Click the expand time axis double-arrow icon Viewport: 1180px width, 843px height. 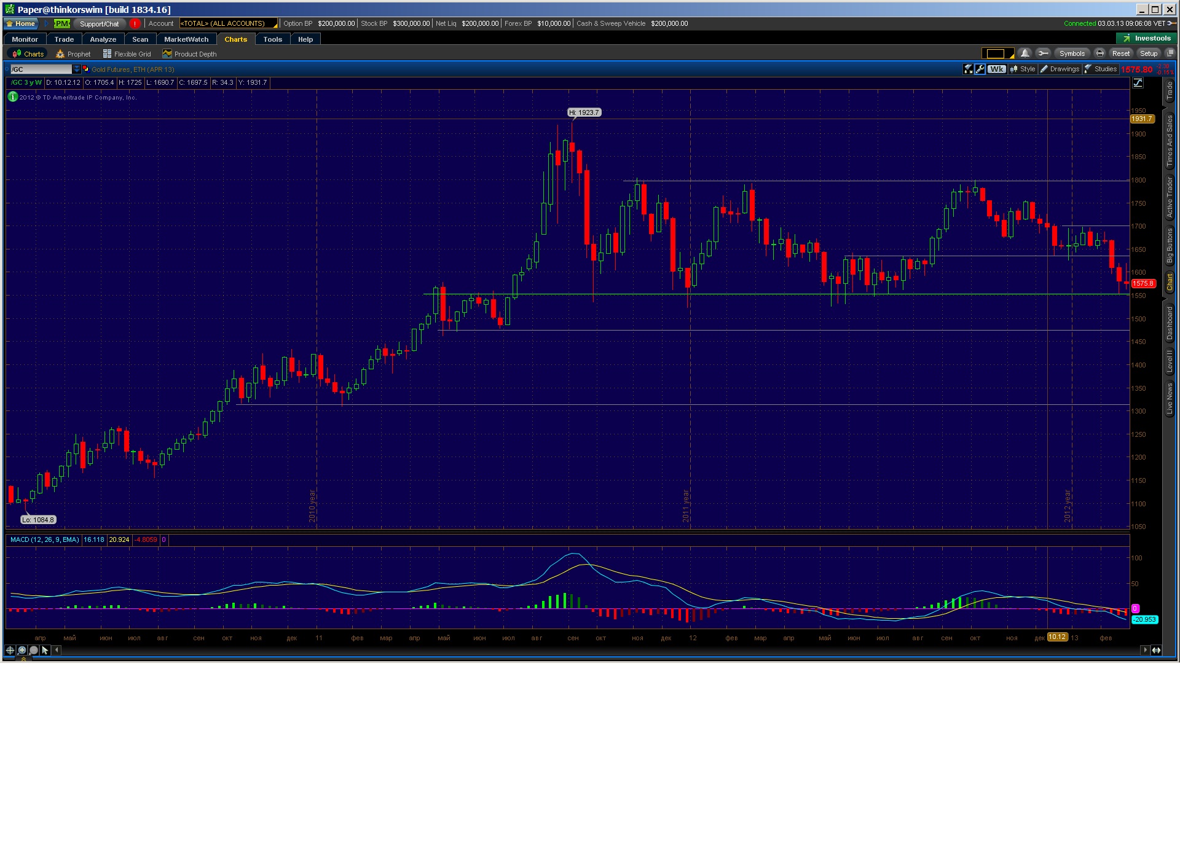[1156, 650]
